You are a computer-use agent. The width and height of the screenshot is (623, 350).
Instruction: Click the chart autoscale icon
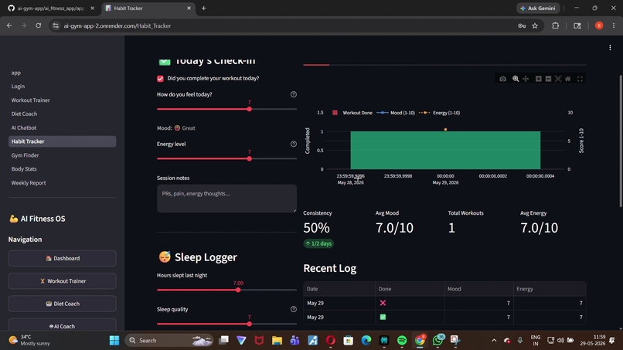point(558,79)
